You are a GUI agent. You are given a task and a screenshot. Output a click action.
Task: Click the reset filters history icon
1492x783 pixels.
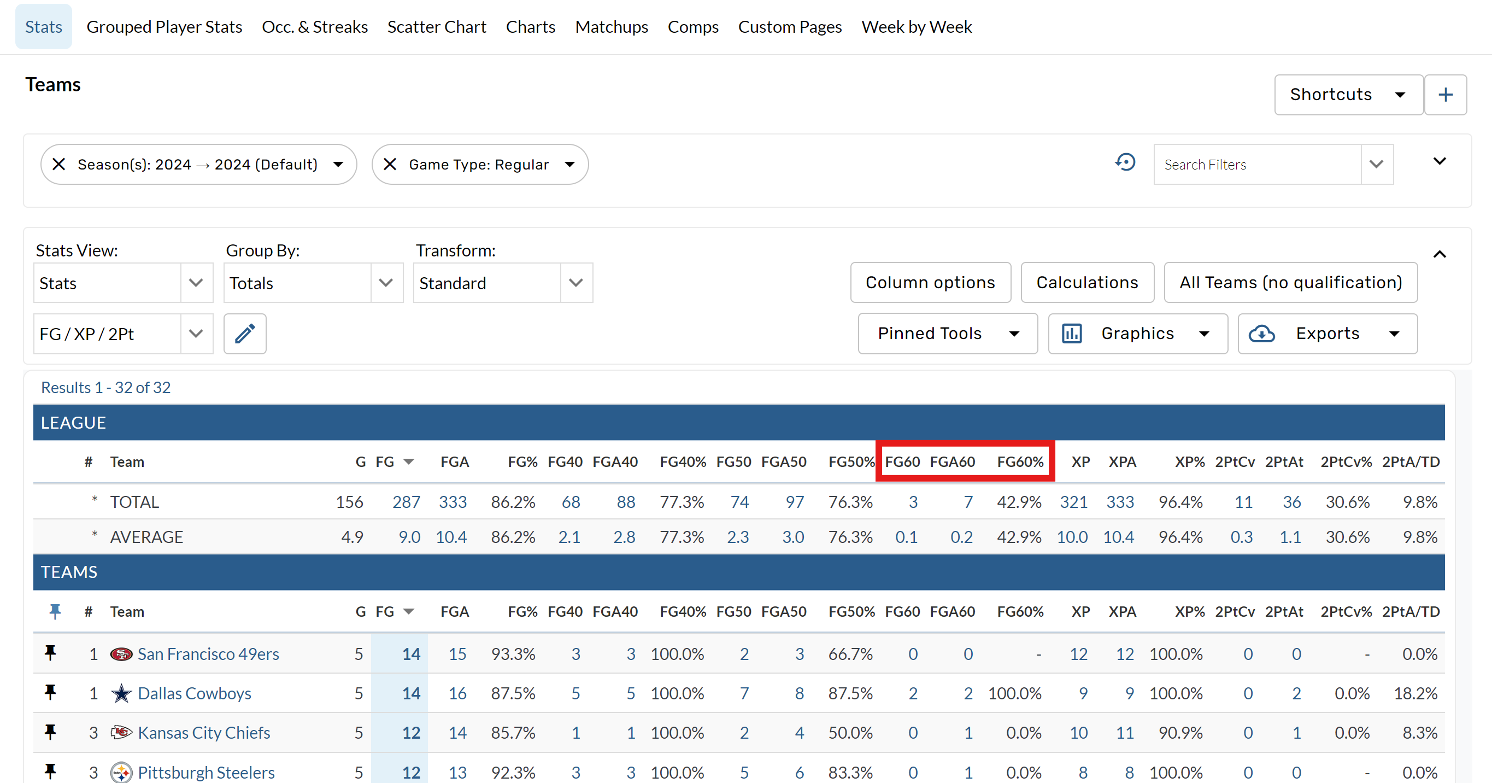[x=1125, y=162]
